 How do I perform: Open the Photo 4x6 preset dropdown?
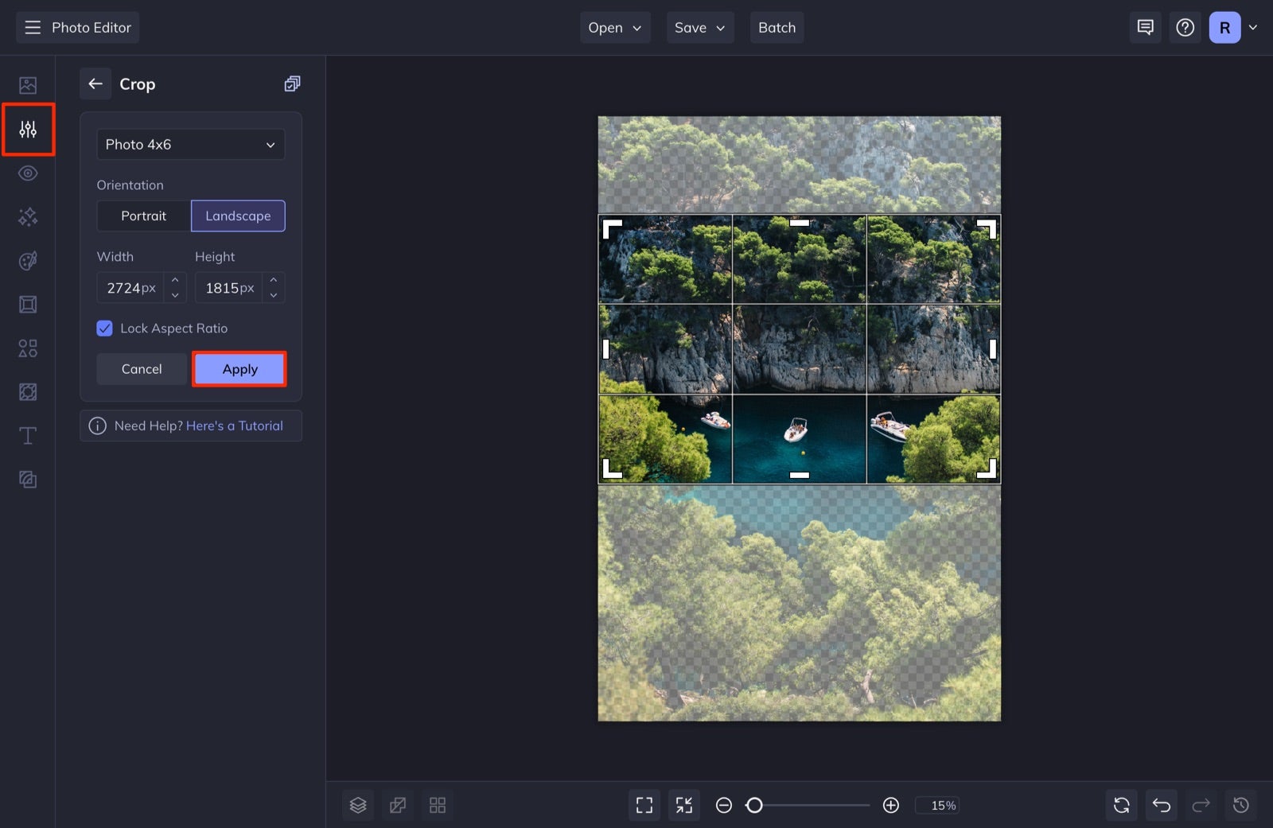pos(190,144)
